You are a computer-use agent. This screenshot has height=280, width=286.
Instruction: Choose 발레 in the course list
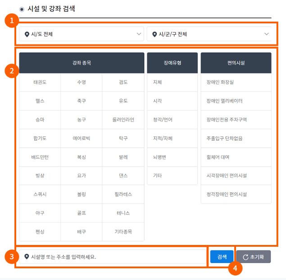click(x=123, y=157)
